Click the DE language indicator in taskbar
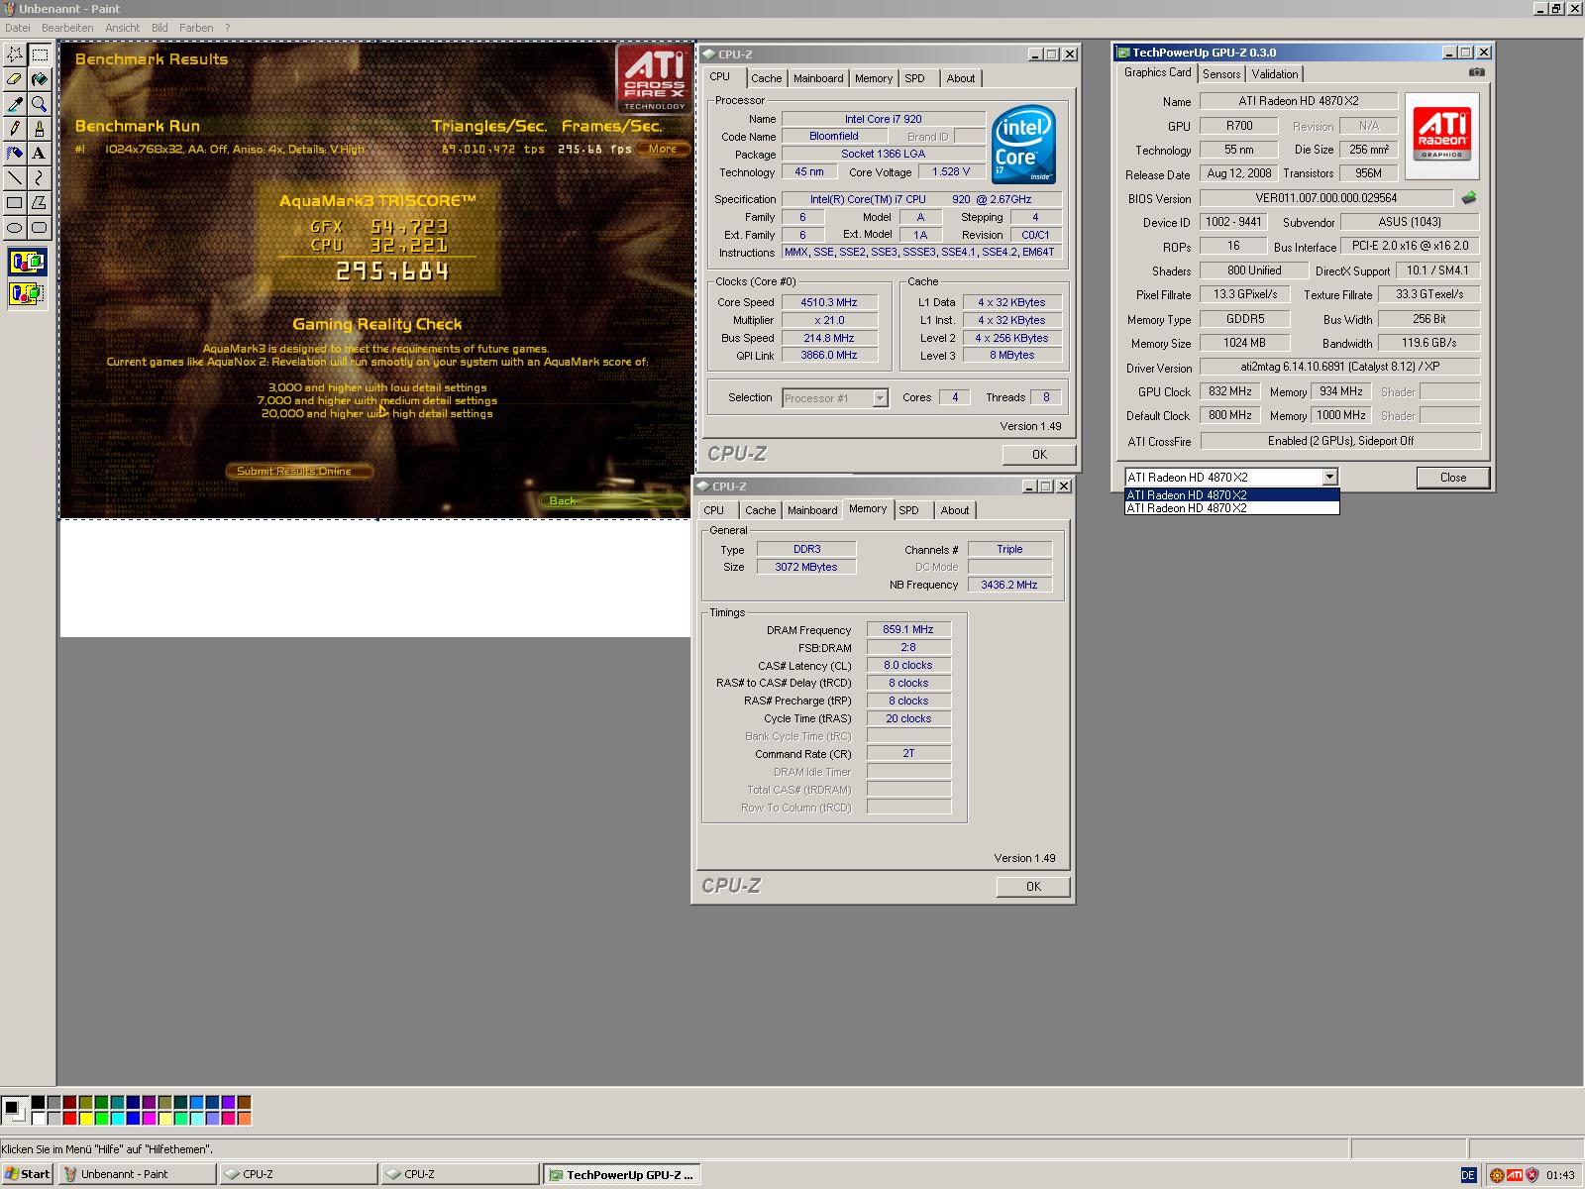The image size is (1585, 1189). [1468, 1175]
